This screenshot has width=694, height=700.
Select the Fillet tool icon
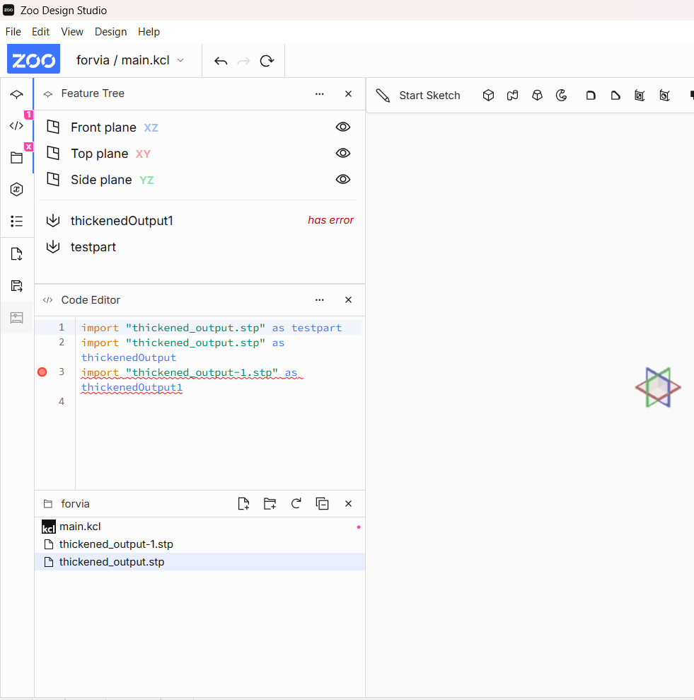[591, 96]
